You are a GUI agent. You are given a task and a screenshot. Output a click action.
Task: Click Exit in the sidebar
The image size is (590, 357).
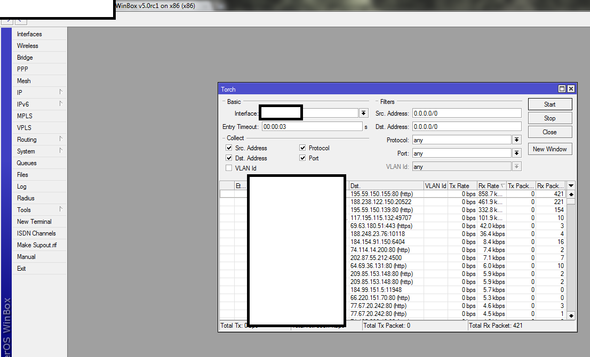[x=39, y=269]
